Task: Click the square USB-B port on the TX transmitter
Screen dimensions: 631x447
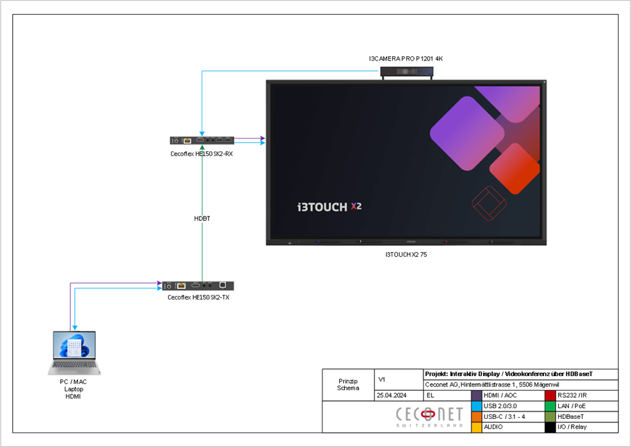Action: (x=223, y=285)
